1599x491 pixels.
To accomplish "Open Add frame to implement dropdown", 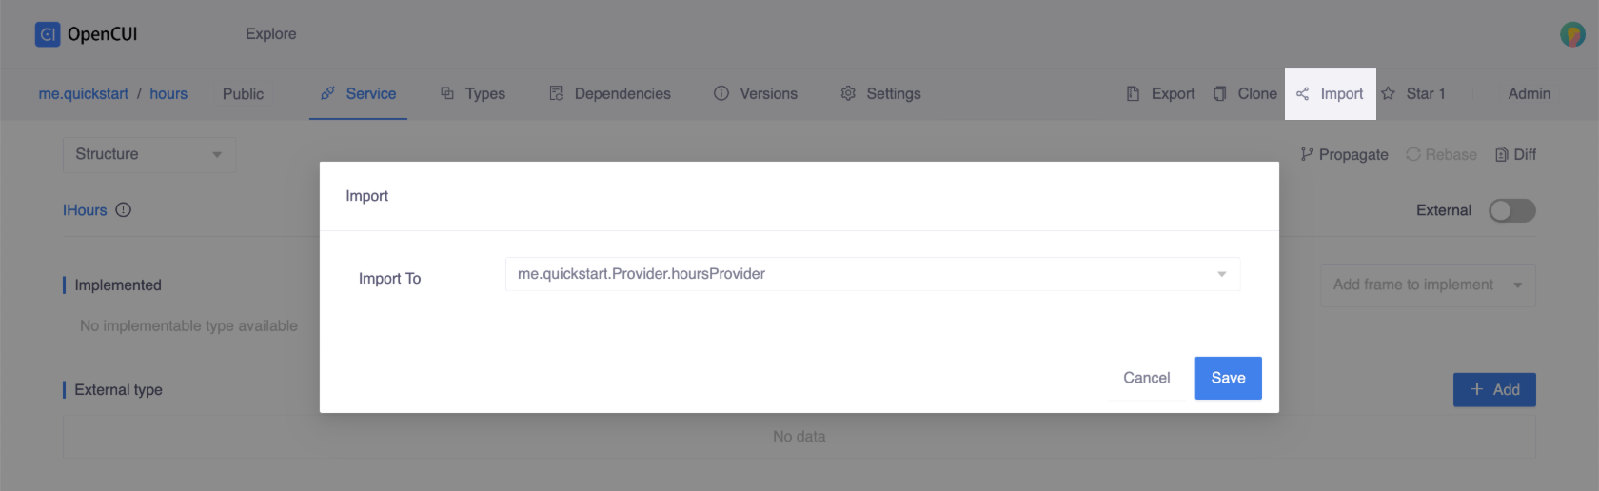I will point(1428,285).
